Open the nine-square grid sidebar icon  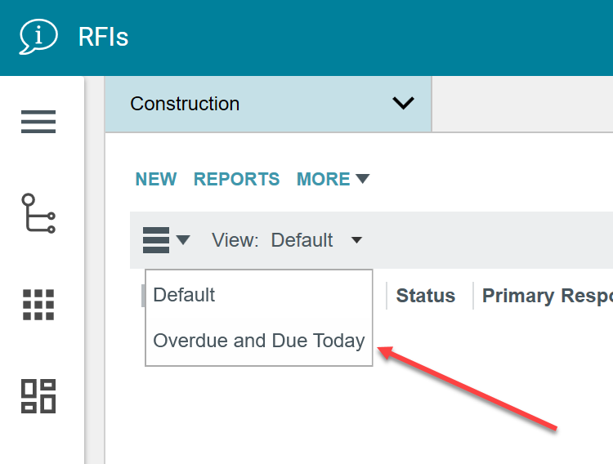[38, 305]
